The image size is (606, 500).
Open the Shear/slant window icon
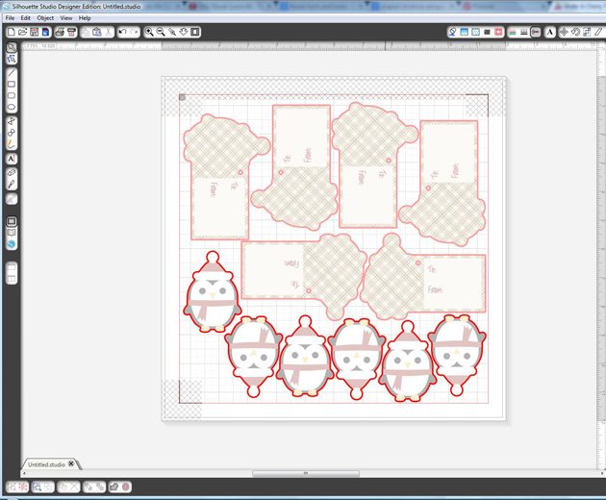[598, 32]
